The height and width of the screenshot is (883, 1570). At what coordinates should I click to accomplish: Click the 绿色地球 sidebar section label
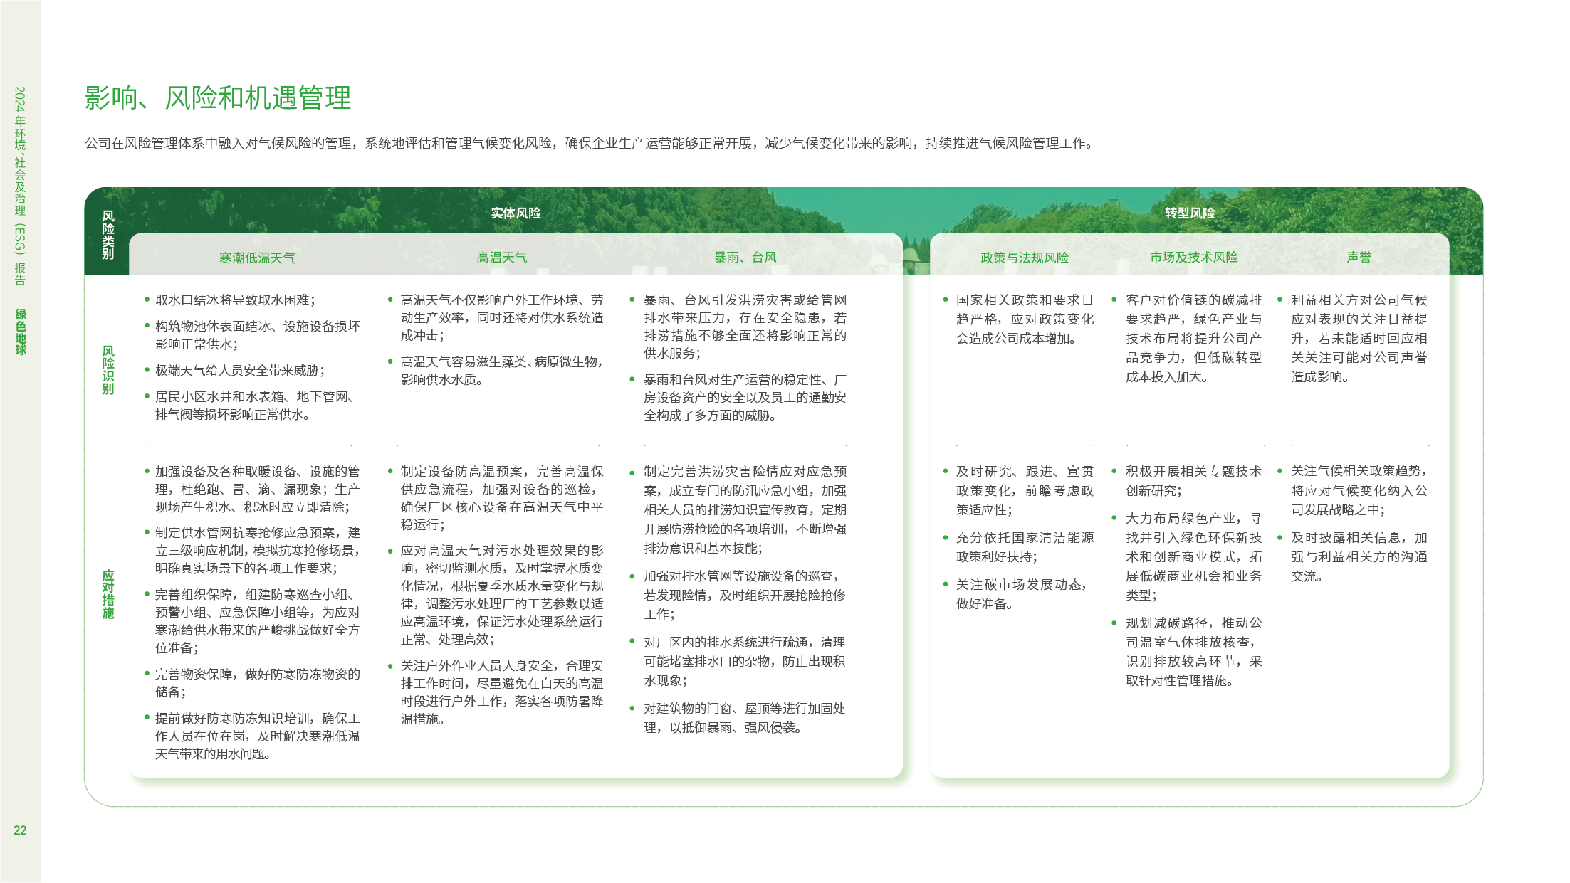point(21,332)
